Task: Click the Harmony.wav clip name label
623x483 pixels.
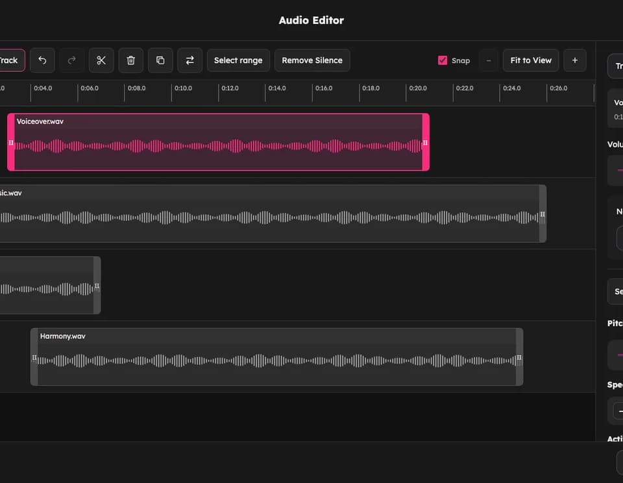Action: click(x=63, y=336)
